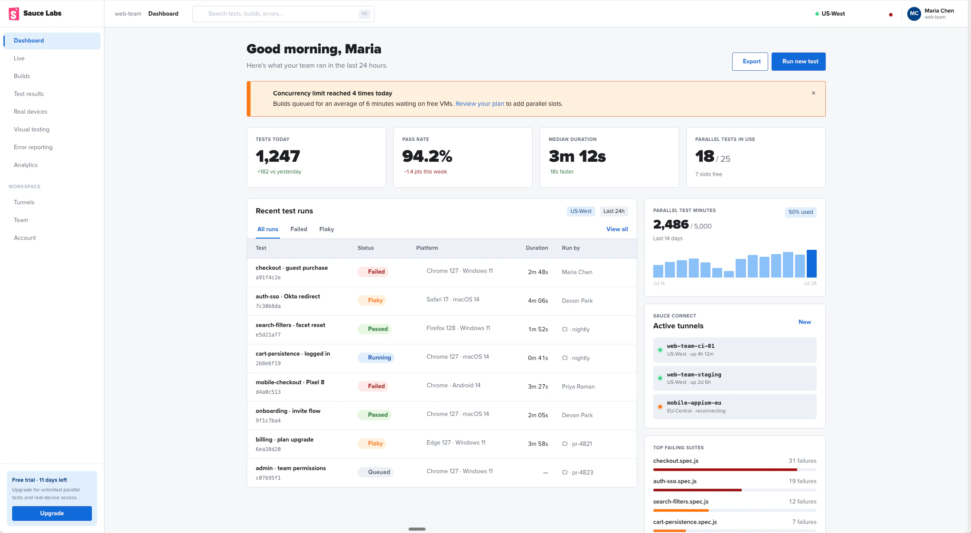971x533 pixels.
Task: Click the Last 24h time range chip
Action: (x=614, y=211)
